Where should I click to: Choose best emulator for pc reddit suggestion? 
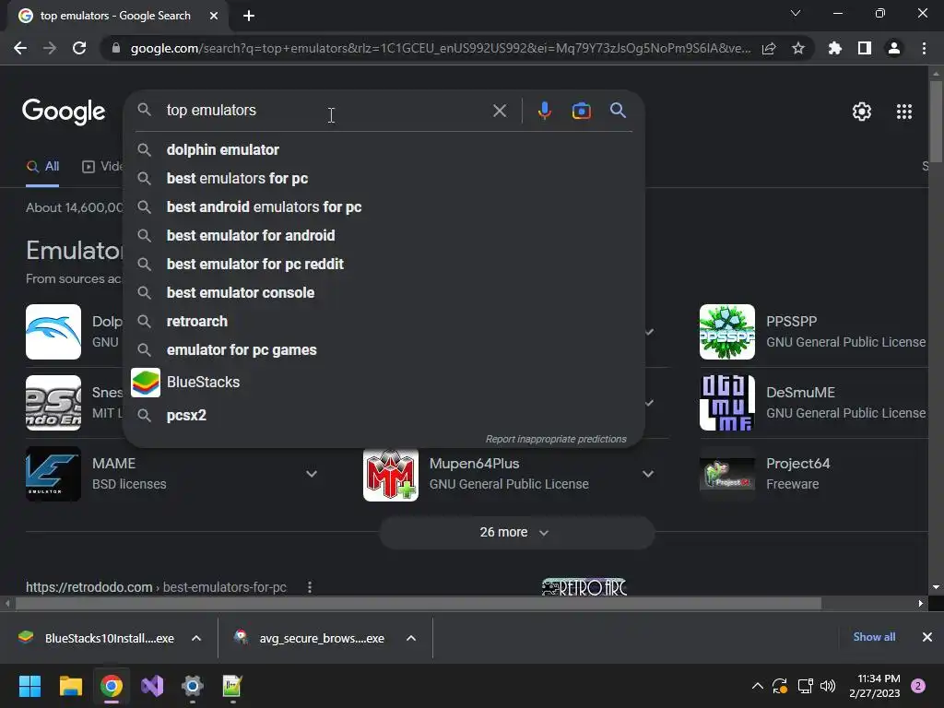[x=384, y=264]
